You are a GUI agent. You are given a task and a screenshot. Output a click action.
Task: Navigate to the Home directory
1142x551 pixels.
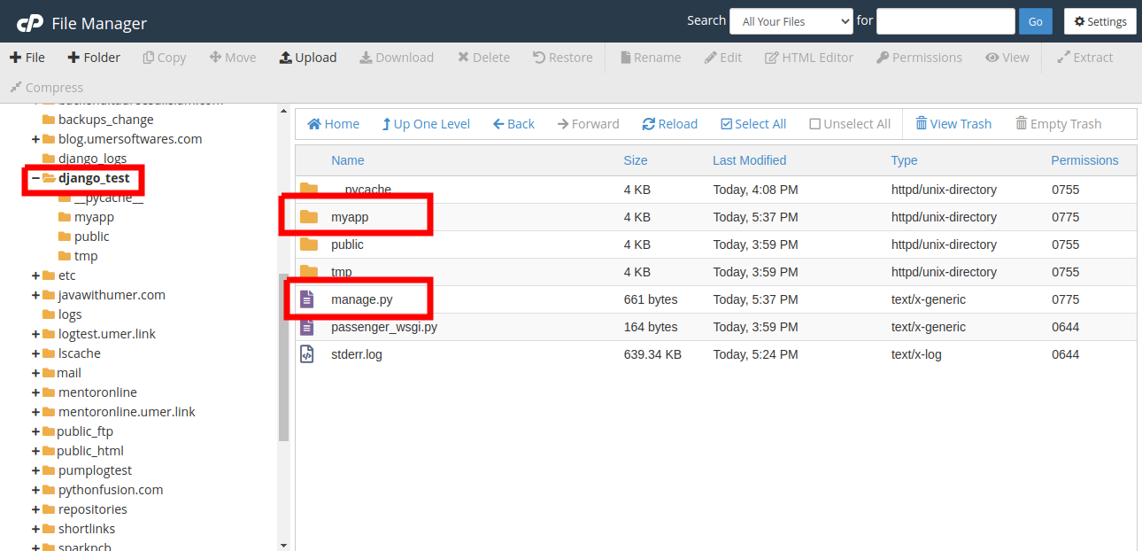[x=333, y=123]
